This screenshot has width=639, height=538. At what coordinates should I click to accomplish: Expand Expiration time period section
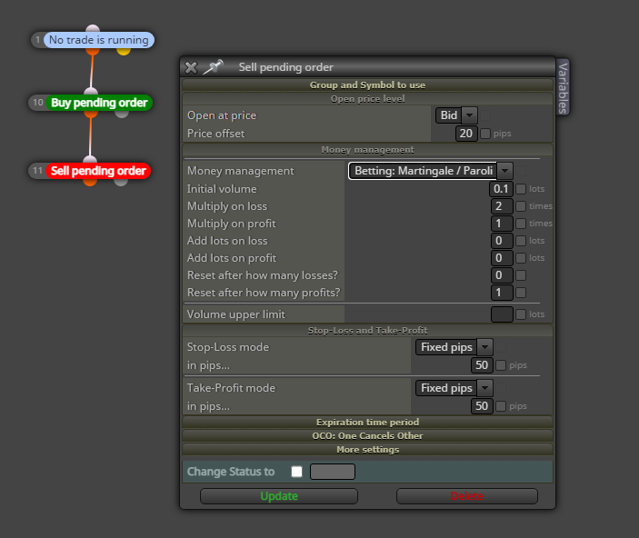coord(367,422)
